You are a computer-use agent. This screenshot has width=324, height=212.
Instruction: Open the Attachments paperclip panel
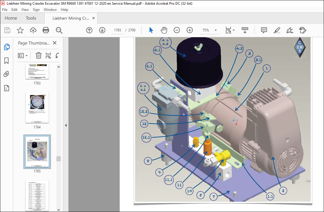(x=7, y=74)
